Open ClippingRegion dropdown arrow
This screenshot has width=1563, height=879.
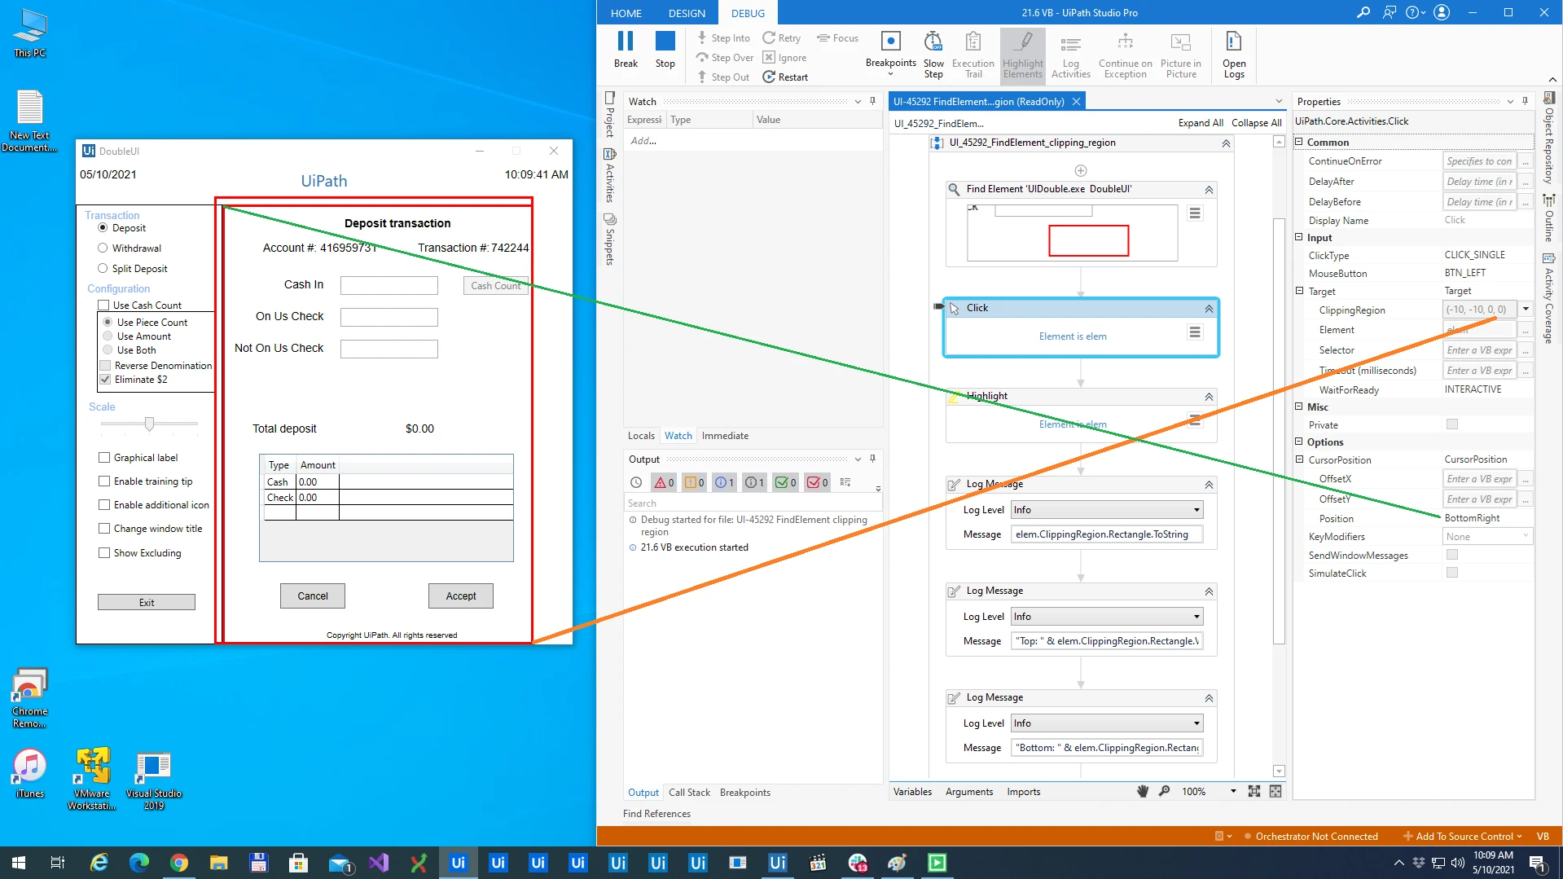[x=1526, y=310]
